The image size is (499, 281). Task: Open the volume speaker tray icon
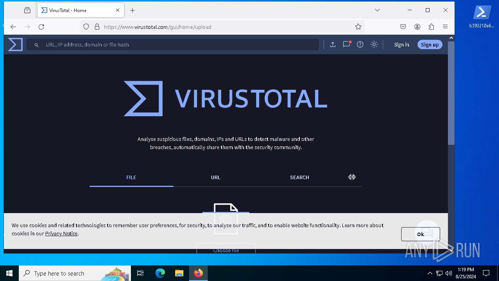coord(449,273)
